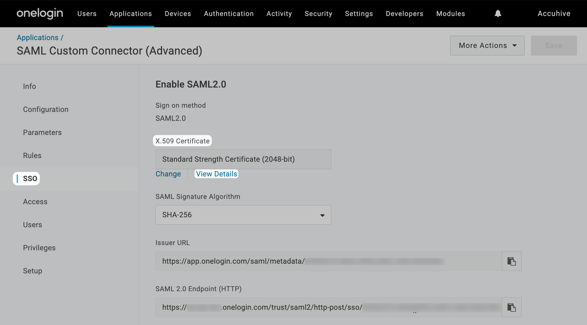Open the Security menu

point(318,14)
